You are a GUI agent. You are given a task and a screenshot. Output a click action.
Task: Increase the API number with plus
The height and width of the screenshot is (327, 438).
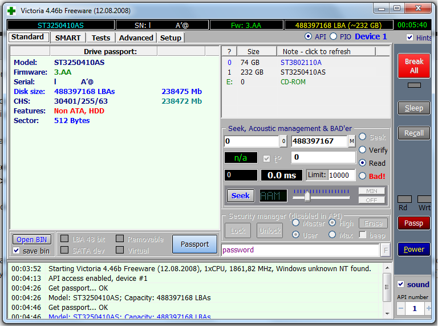coord(428,308)
